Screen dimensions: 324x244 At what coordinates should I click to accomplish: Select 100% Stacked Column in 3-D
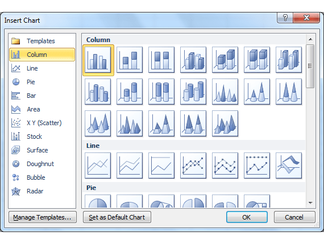click(x=257, y=60)
